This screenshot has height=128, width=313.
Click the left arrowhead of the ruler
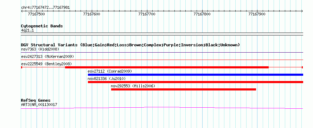(22, 11)
